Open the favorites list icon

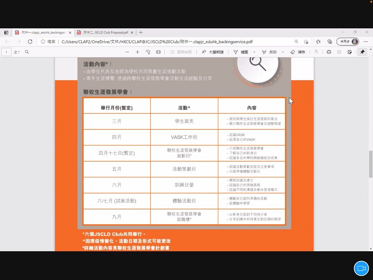[318, 42]
